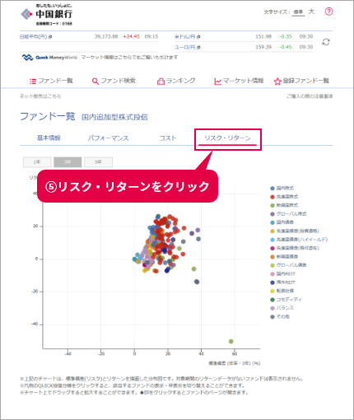
Task: Click the Quick Money World logo
Action: [x=49, y=58]
